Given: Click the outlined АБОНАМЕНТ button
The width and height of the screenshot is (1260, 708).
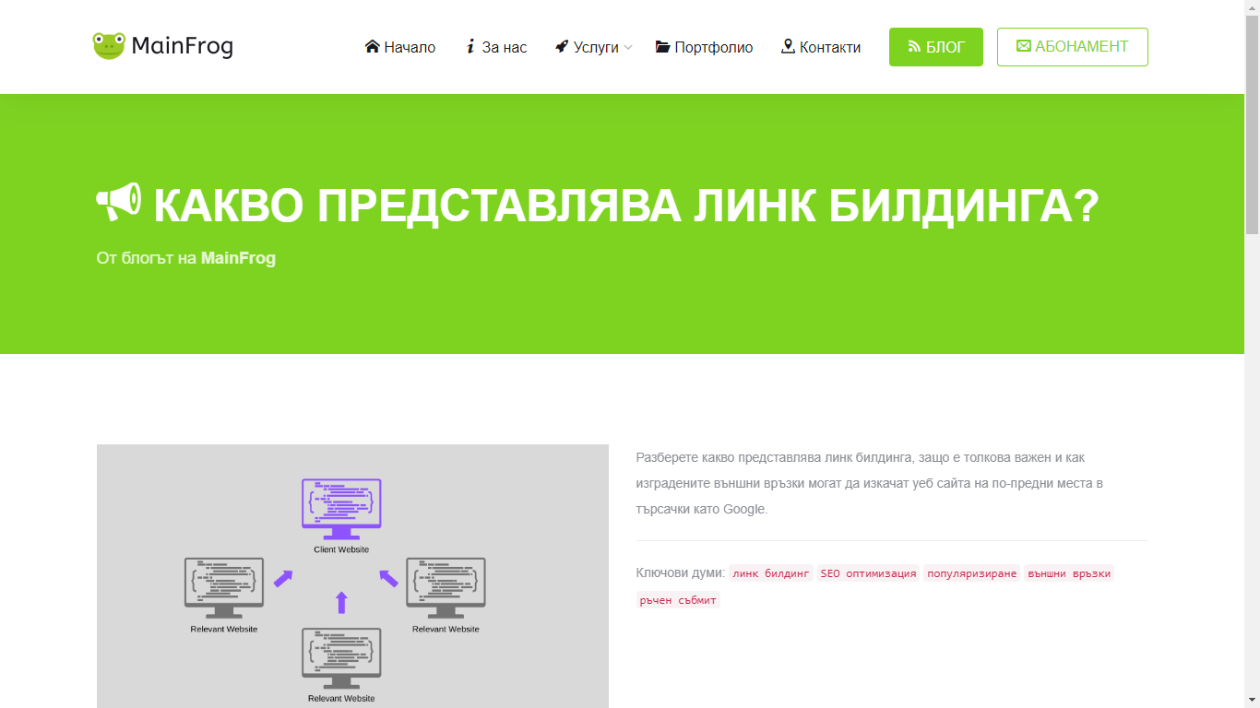Looking at the screenshot, I should pos(1073,47).
